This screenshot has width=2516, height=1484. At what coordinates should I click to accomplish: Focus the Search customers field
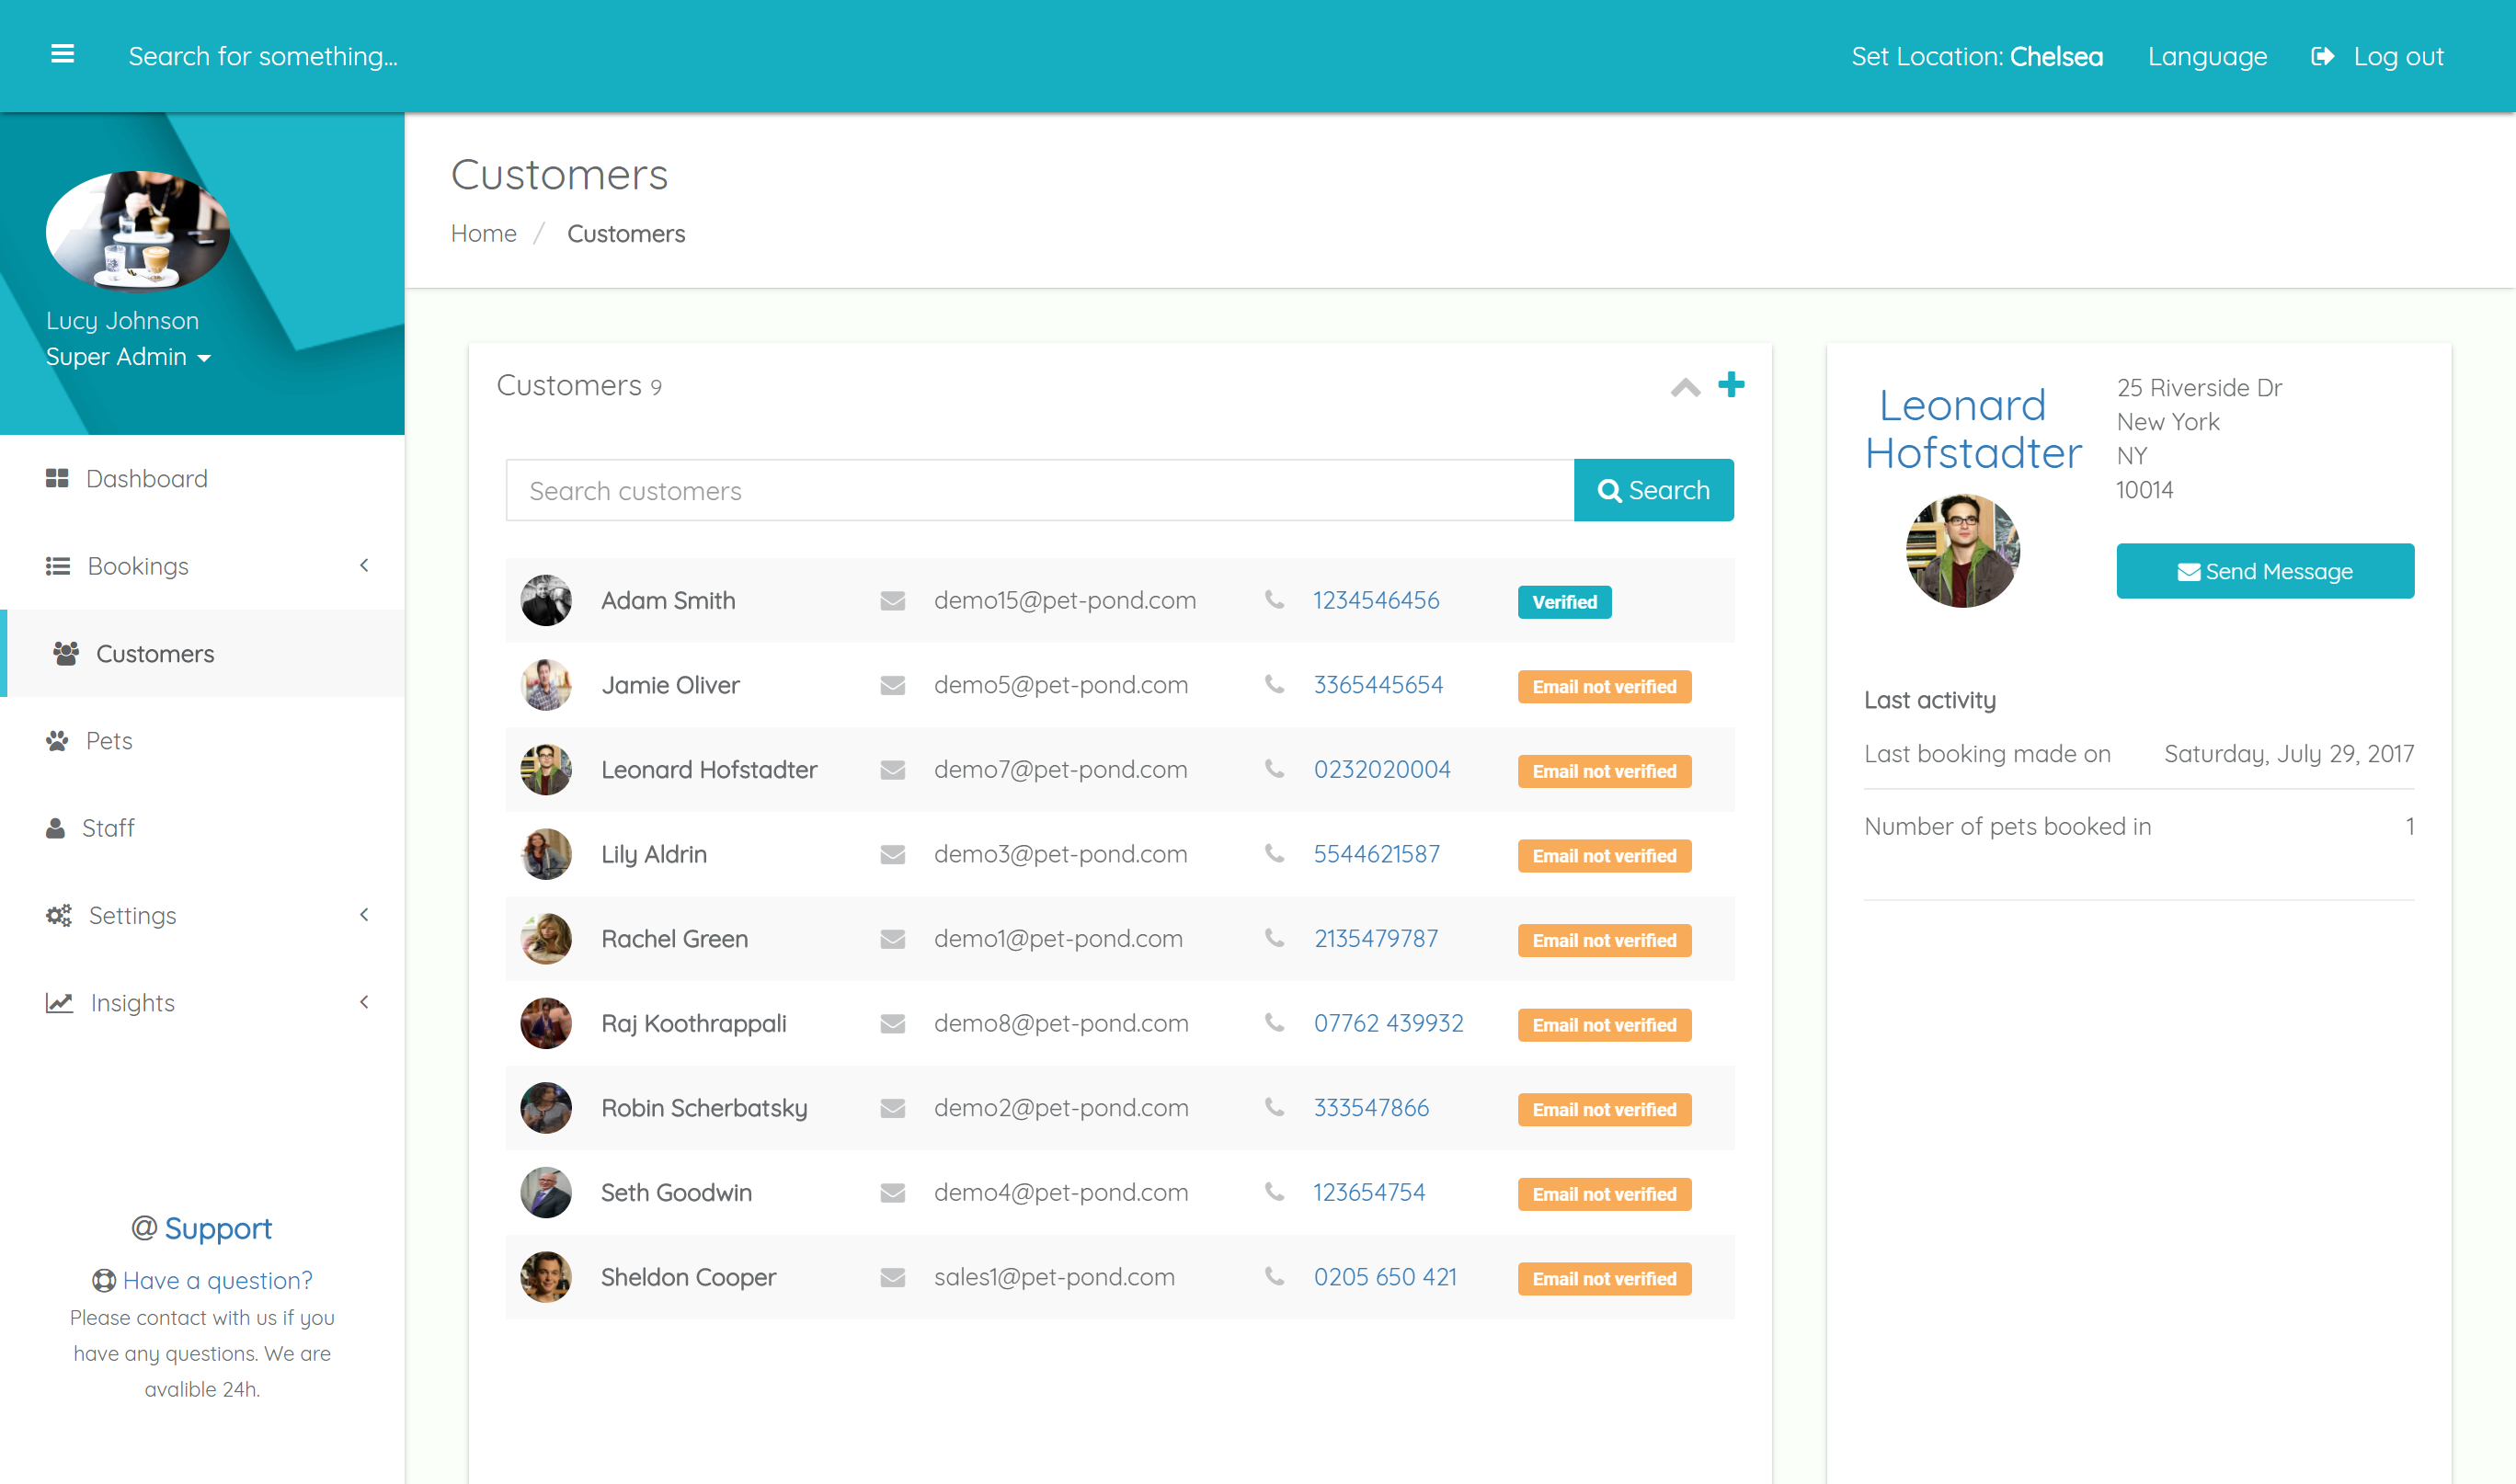[1039, 490]
